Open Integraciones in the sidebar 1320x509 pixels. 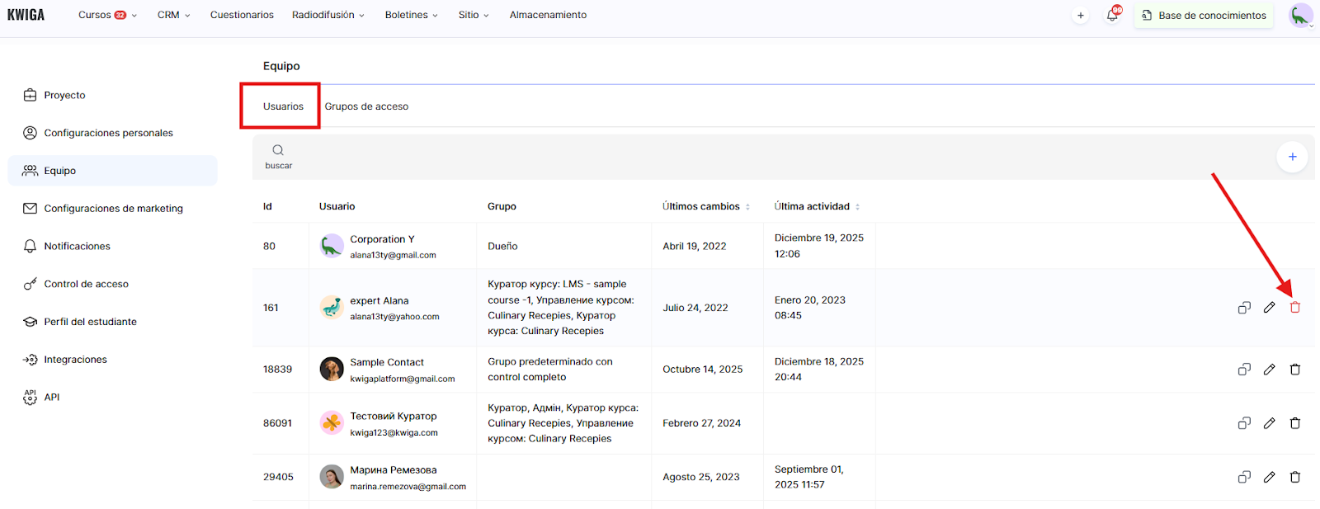tap(75, 360)
